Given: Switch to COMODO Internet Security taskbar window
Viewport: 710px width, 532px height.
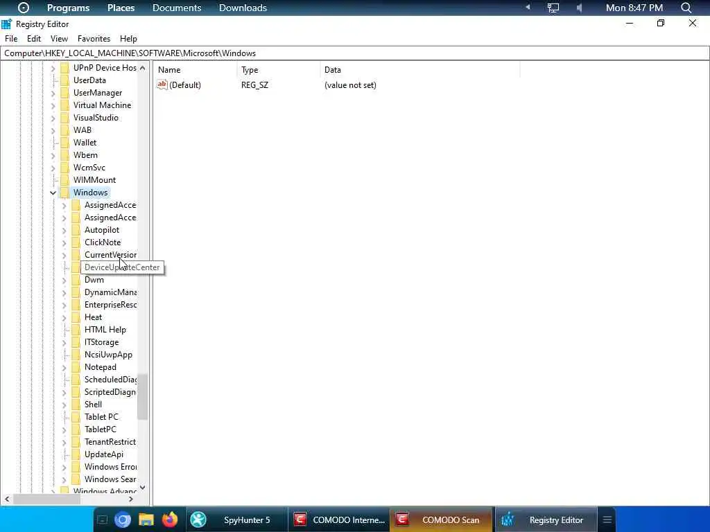Looking at the screenshot, I should click(x=338, y=520).
